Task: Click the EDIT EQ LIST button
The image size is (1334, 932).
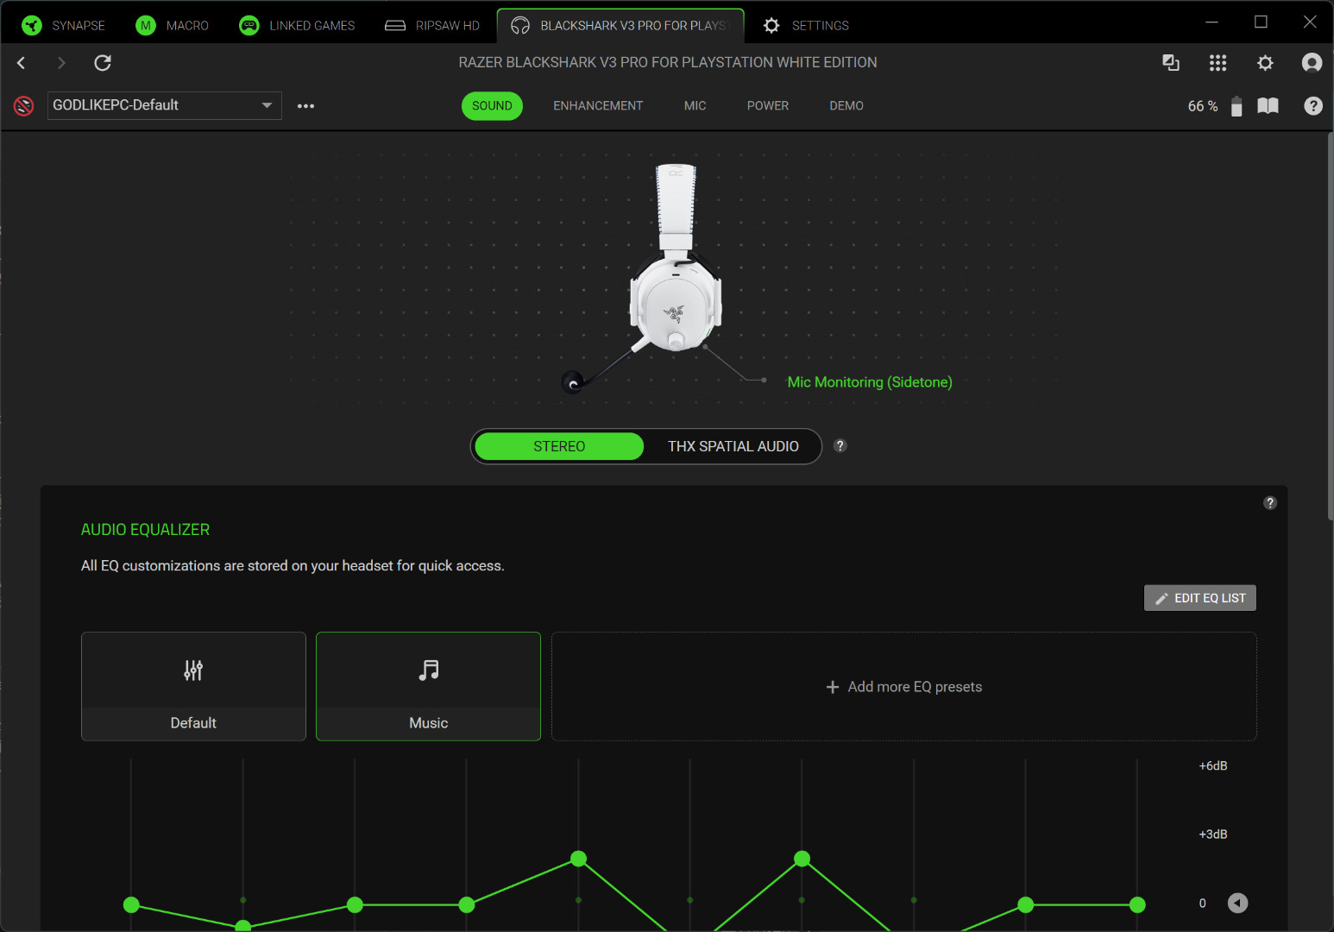Action: click(x=1199, y=598)
